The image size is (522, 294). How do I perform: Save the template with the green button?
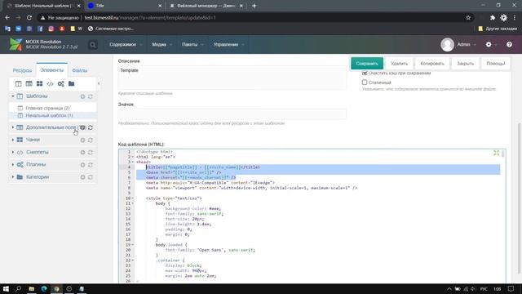pyautogui.click(x=367, y=64)
